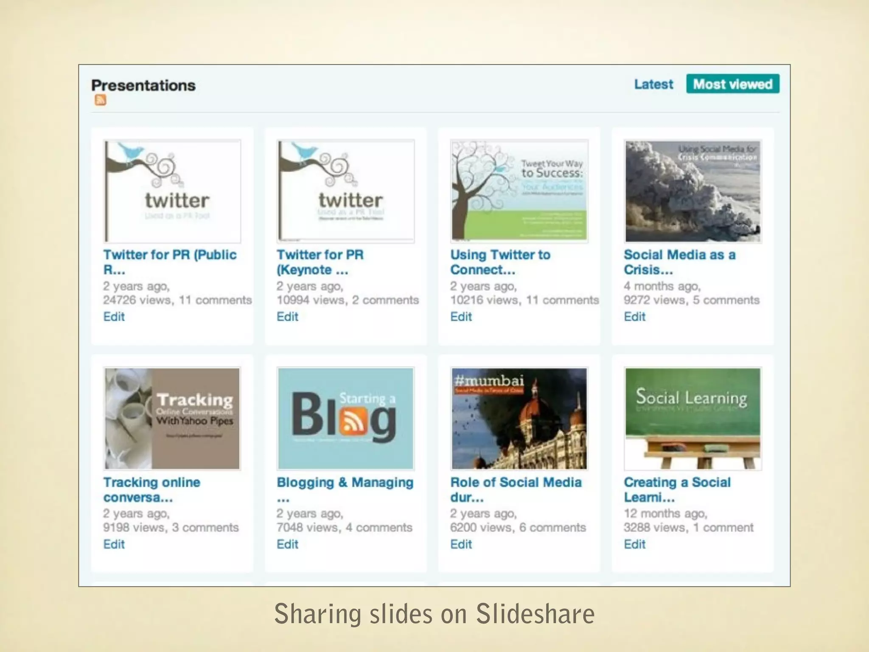This screenshot has height=652, width=869.
Task: Select the Most viewed tab
Action: click(733, 84)
